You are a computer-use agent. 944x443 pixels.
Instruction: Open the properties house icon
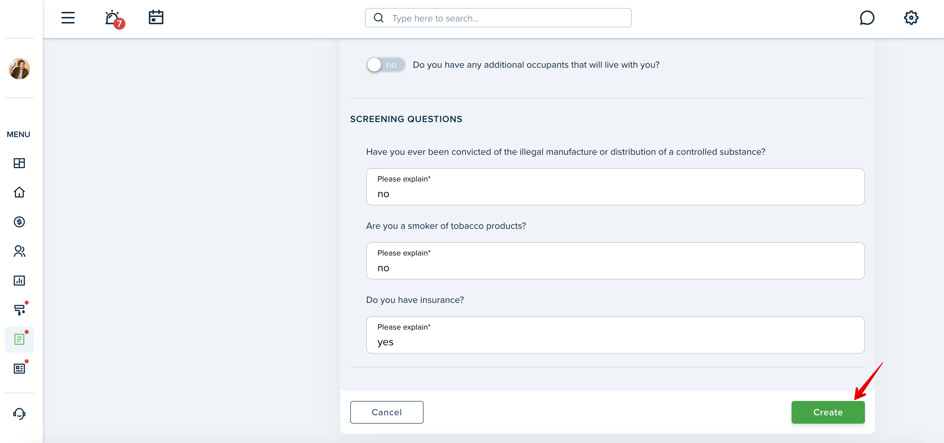[19, 192]
